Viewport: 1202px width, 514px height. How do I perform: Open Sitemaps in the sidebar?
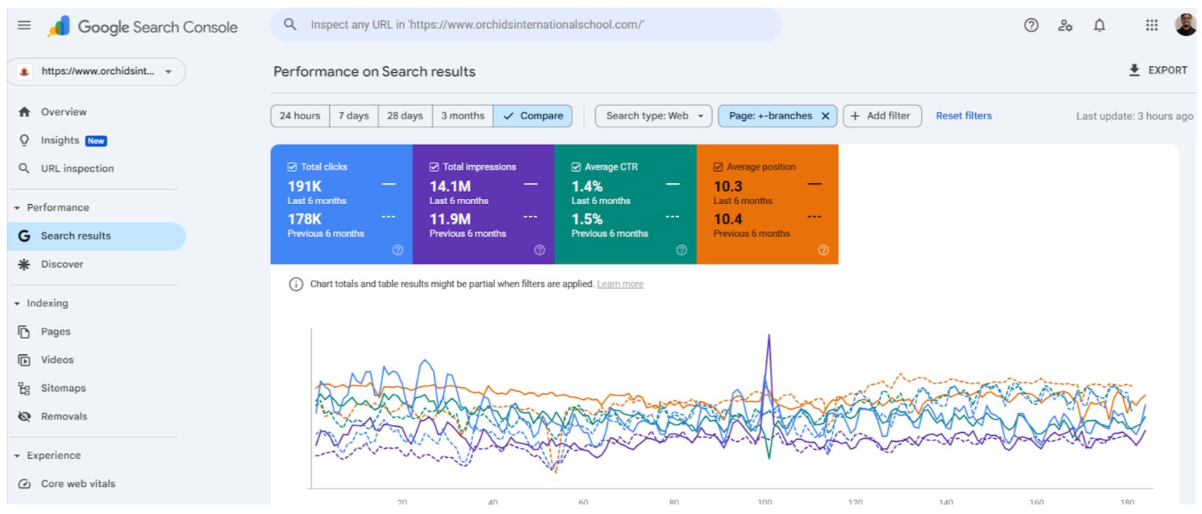tap(63, 388)
